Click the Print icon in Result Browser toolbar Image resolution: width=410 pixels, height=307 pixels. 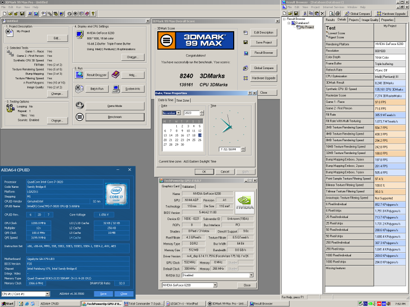(x=337, y=13)
